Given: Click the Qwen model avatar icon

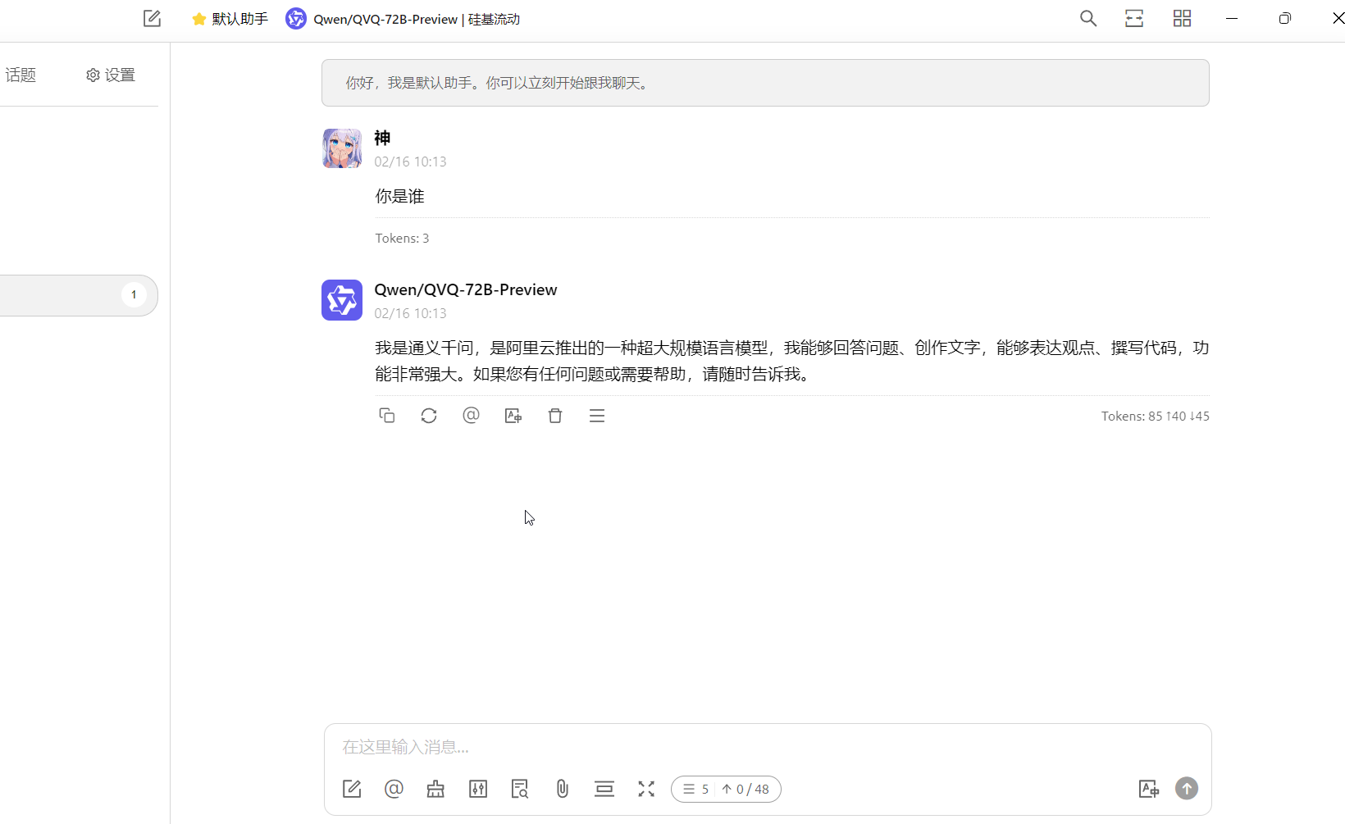Looking at the screenshot, I should click(342, 300).
